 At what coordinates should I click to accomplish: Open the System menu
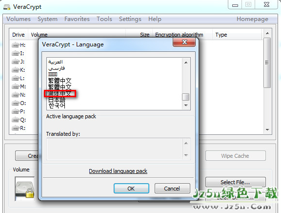[47, 19]
